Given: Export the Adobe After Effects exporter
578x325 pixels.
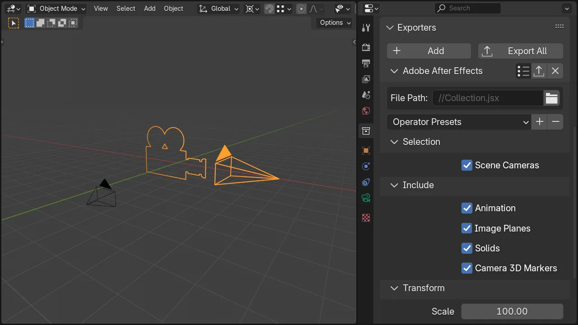Looking at the screenshot, I should pos(539,71).
